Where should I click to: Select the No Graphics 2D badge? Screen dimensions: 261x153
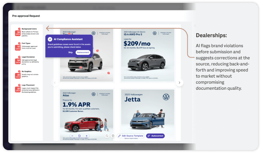(18, 76)
